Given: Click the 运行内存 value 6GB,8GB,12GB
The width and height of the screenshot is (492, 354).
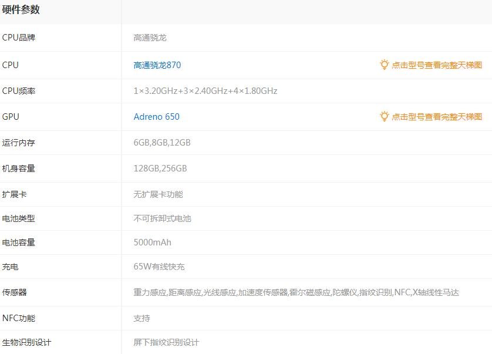Looking at the screenshot, I should point(162,143).
